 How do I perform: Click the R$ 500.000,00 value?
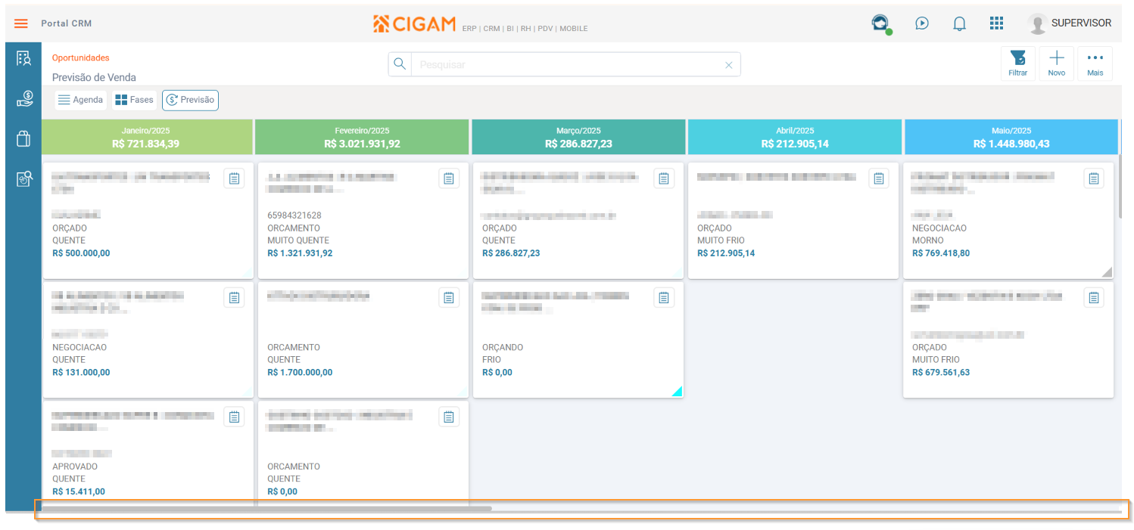pyautogui.click(x=81, y=253)
